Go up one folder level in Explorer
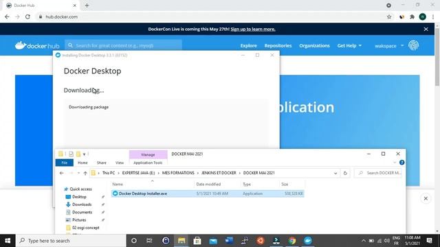The height and width of the screenshot is (247, 440). tap(85, 173)
